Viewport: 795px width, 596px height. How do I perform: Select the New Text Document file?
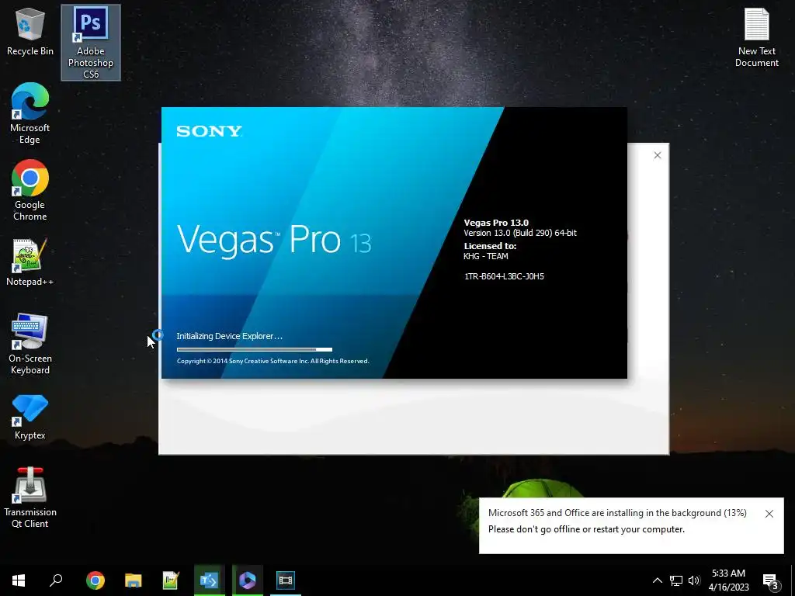(756, 37)
